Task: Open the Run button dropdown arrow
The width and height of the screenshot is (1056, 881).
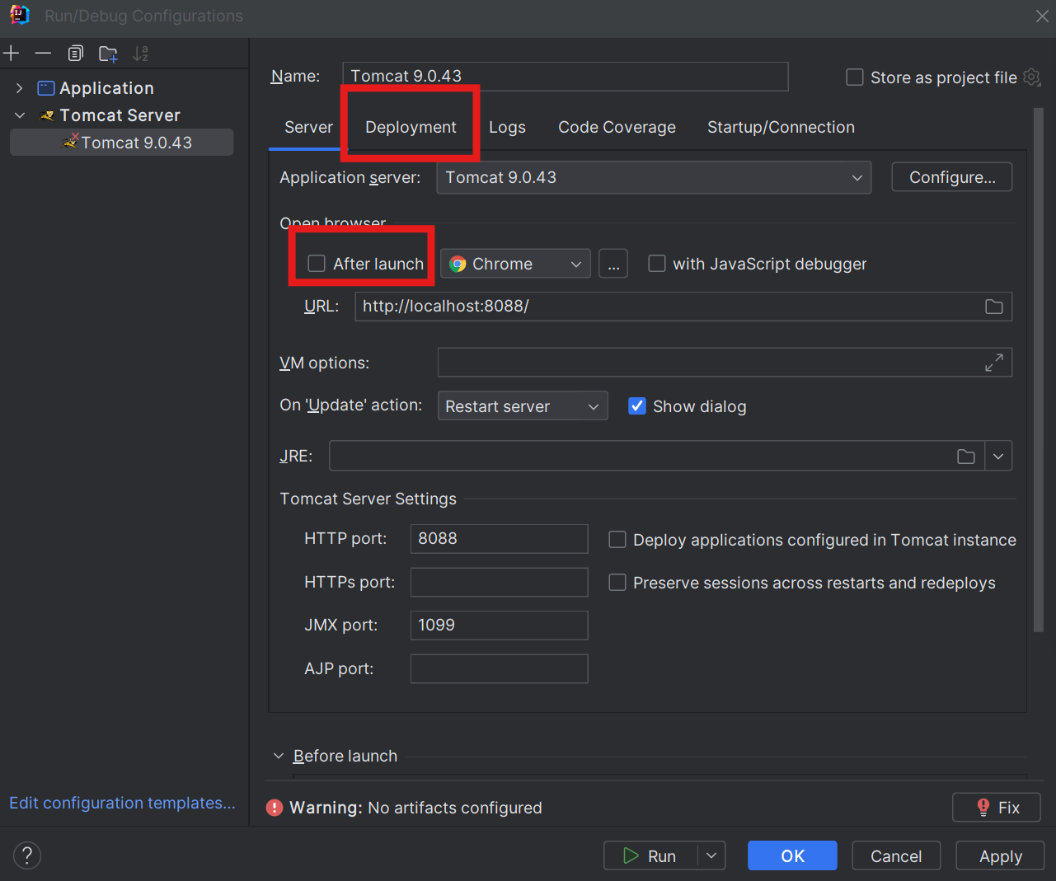Action: pyautogui.click(x=711, y=856)
